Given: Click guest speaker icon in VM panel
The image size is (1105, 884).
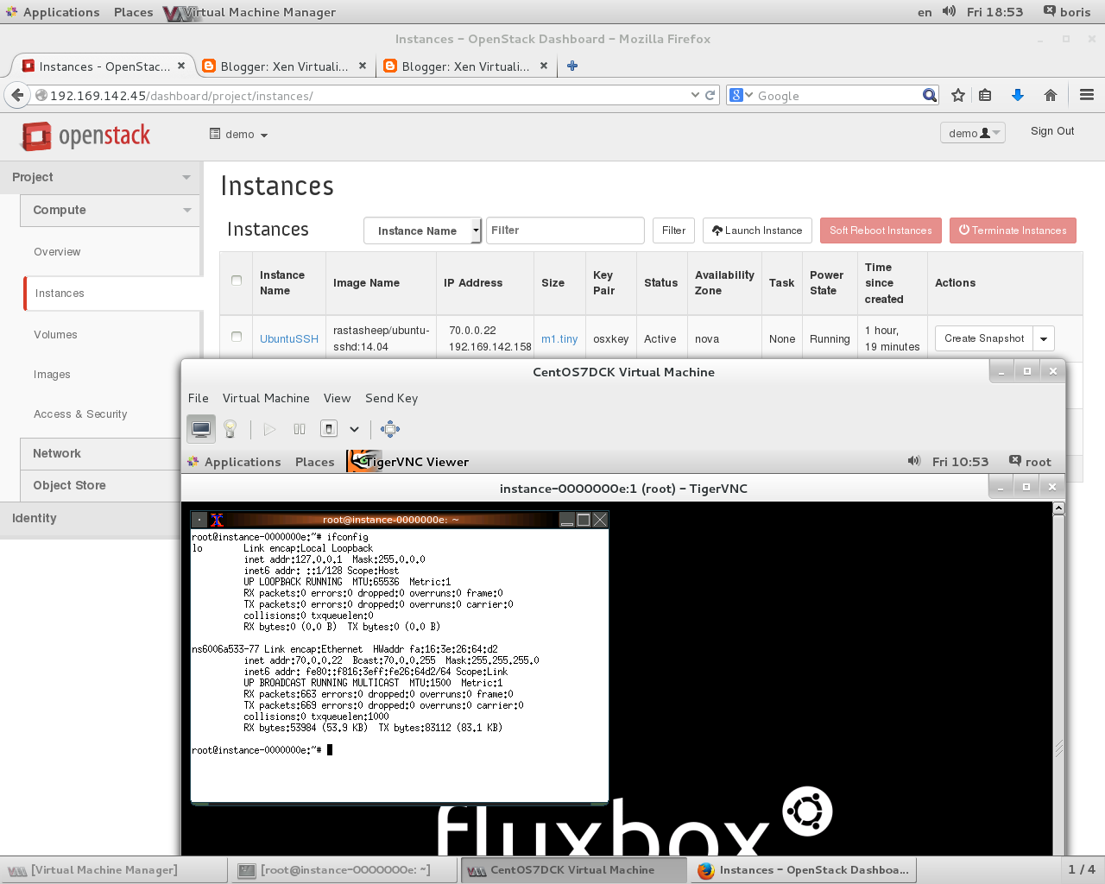Looking at the screenshot, I should pos(914,461).
